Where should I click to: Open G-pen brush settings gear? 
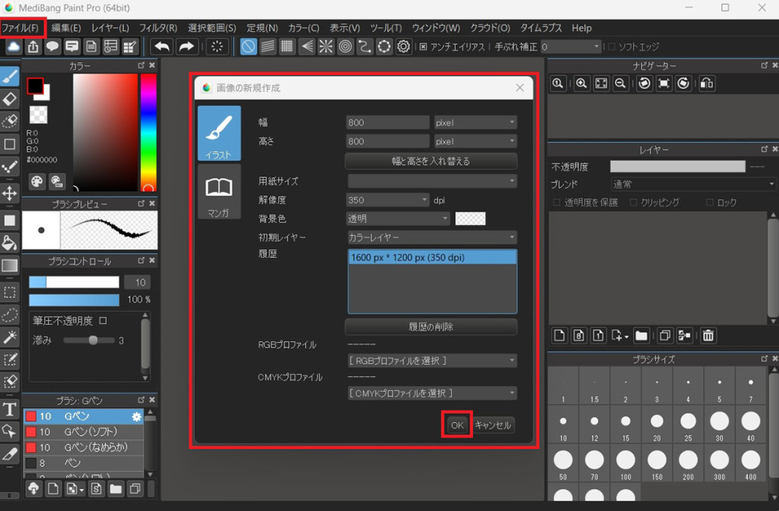137,417
